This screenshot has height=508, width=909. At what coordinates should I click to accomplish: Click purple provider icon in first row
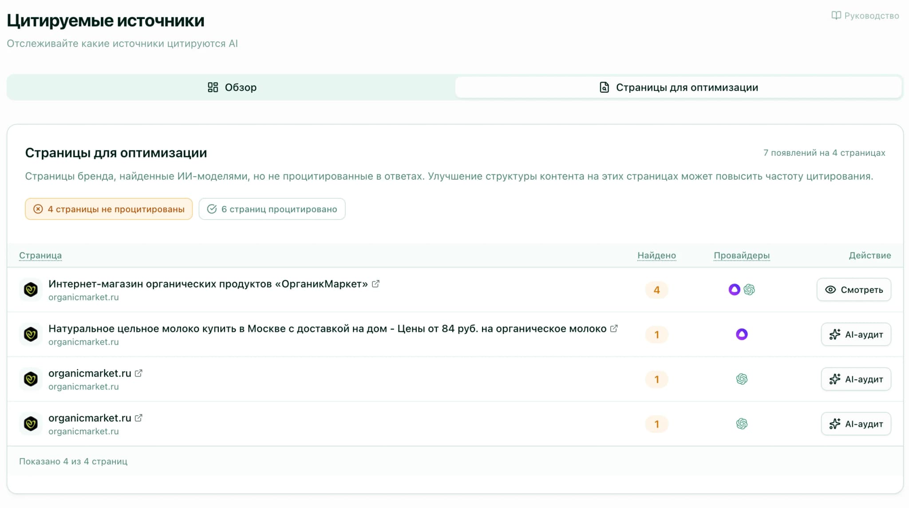(734, 290)
